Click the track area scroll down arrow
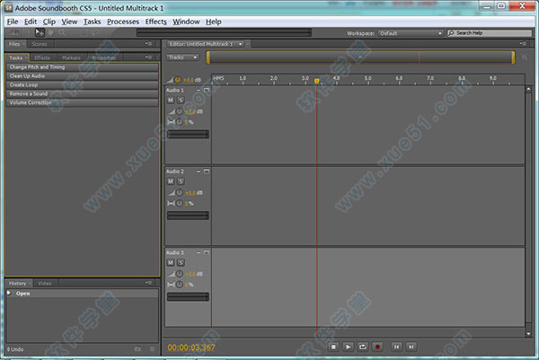Screen dimensions: 539x360 (x=529, y=333)
